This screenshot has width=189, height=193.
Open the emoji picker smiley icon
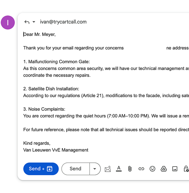point(152,169)
